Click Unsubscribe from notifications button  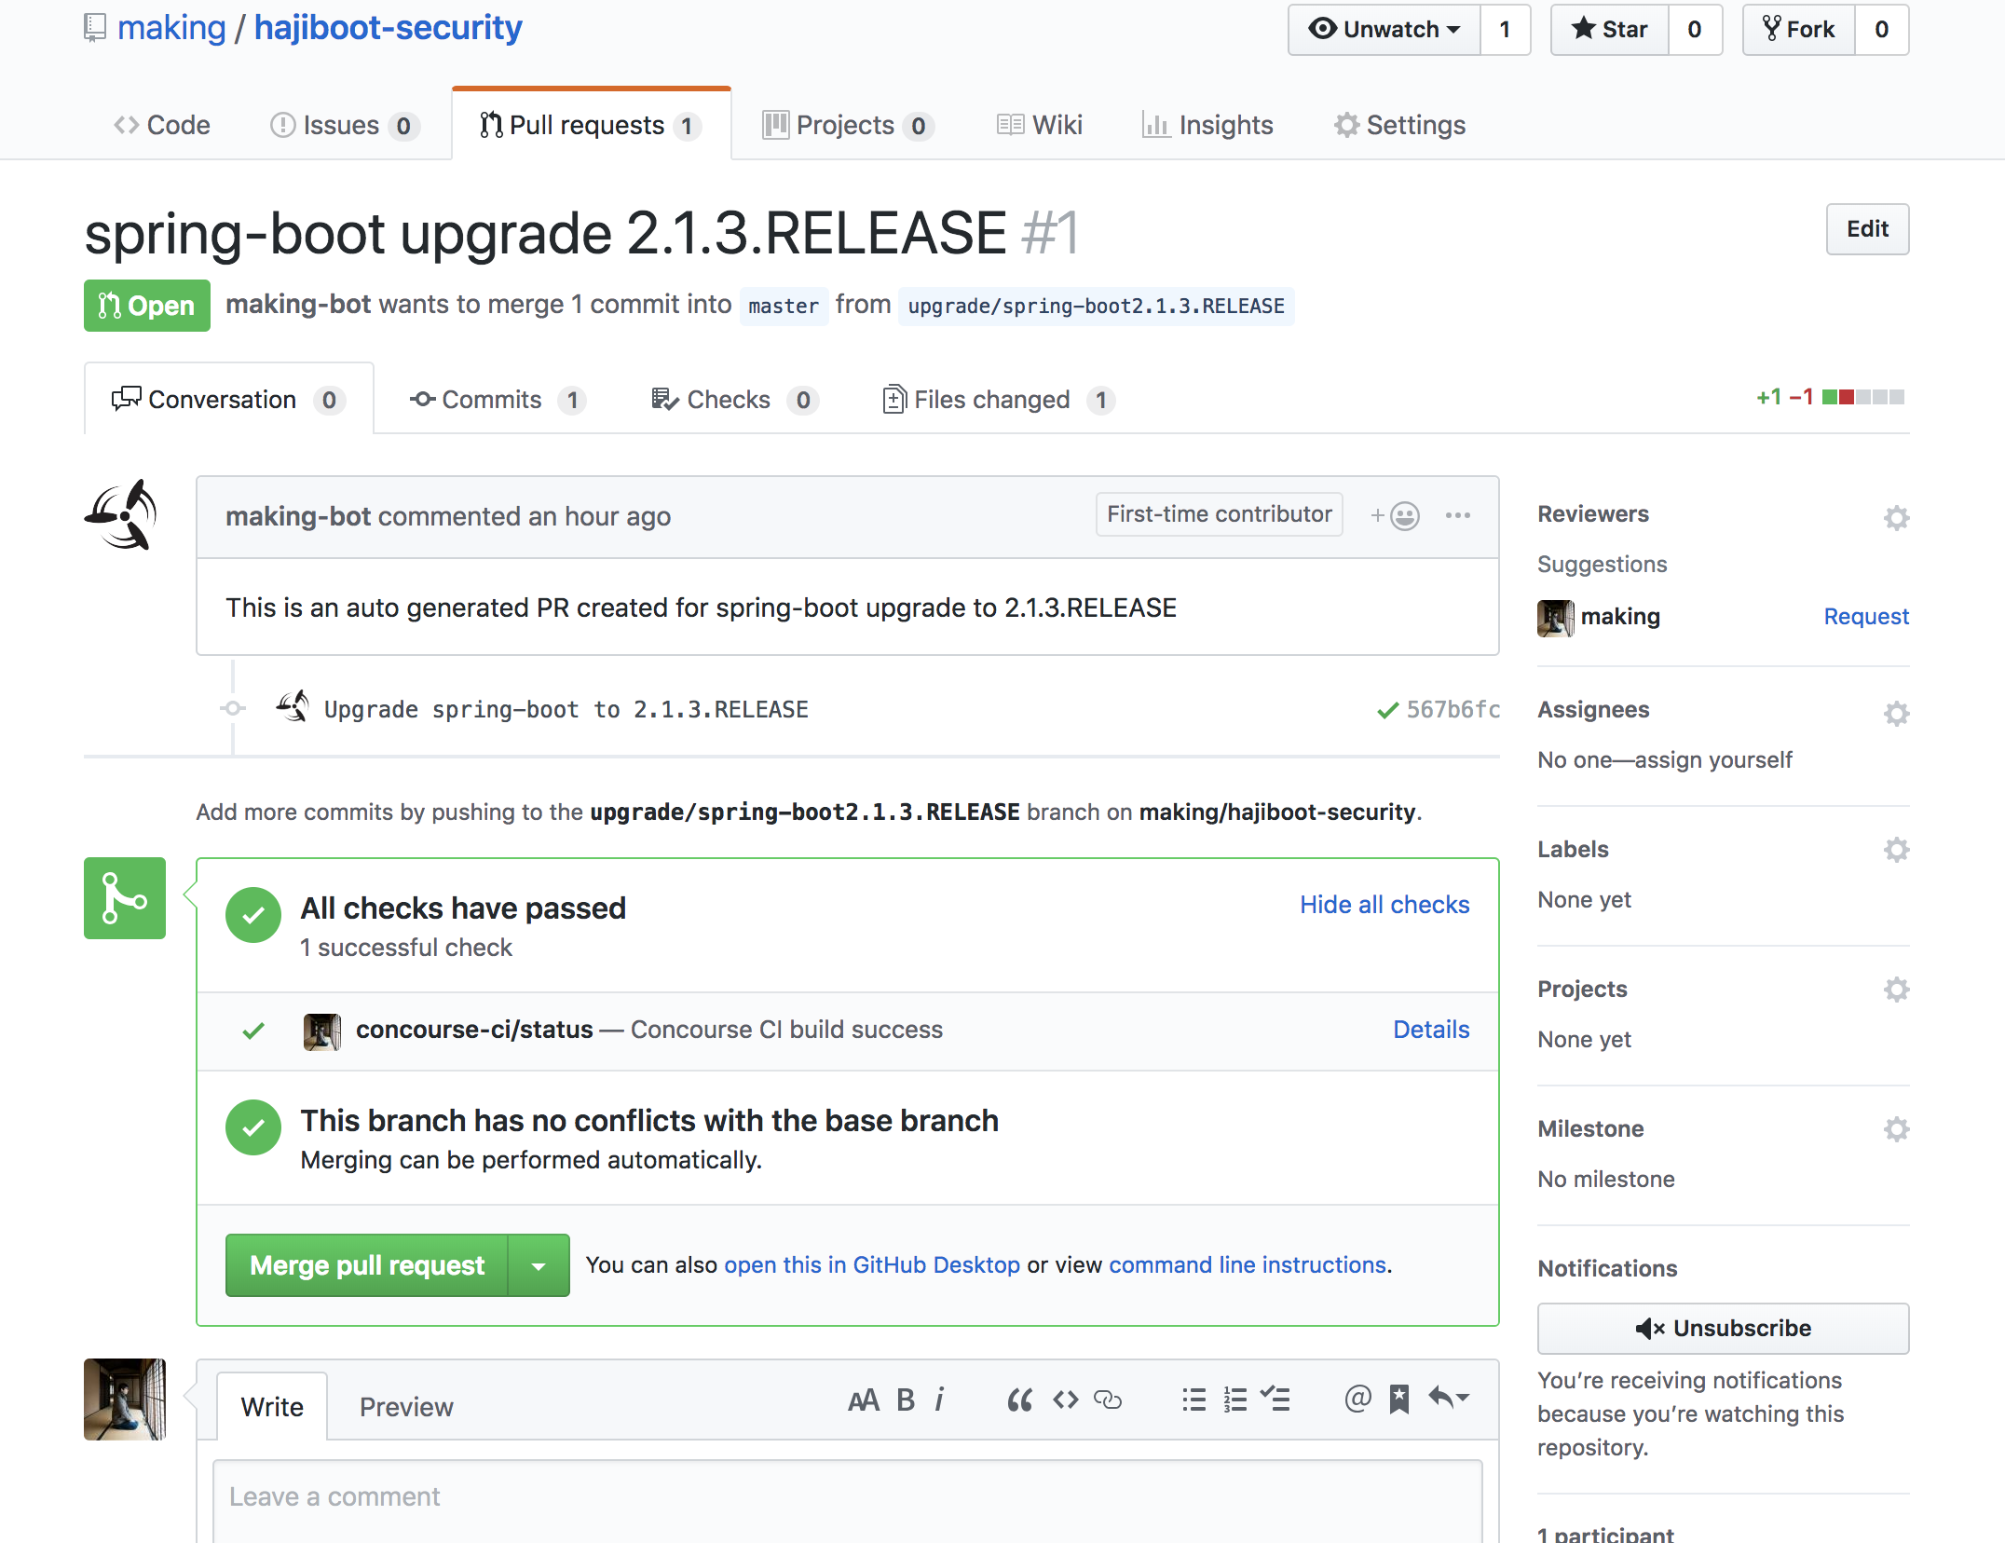click(1723, 1328)
